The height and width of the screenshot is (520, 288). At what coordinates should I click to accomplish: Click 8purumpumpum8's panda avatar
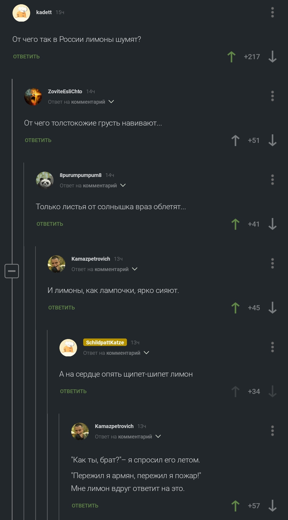click(45, 180)
